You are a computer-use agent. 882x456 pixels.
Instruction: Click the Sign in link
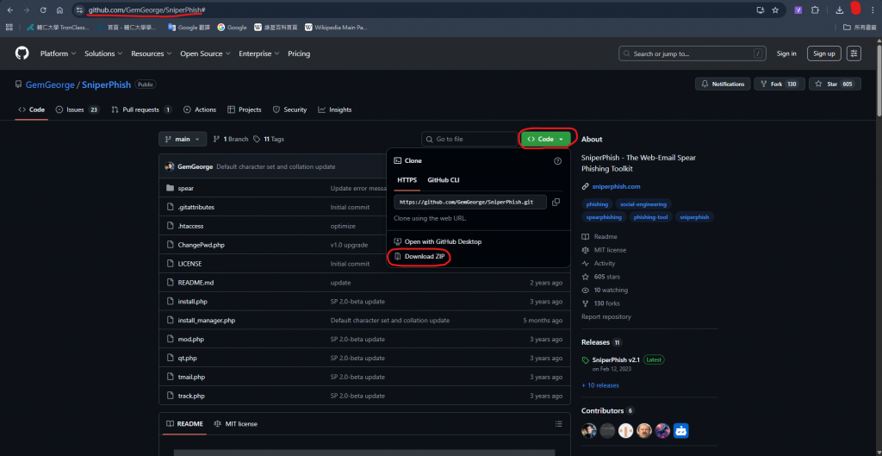[786, 53]
